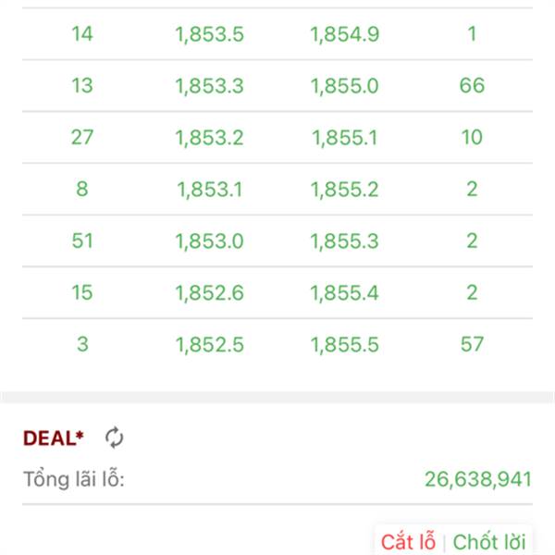Viewport: 555px width, 555px height.
Task: Select ask price 1,855.4
Action: 345,293
